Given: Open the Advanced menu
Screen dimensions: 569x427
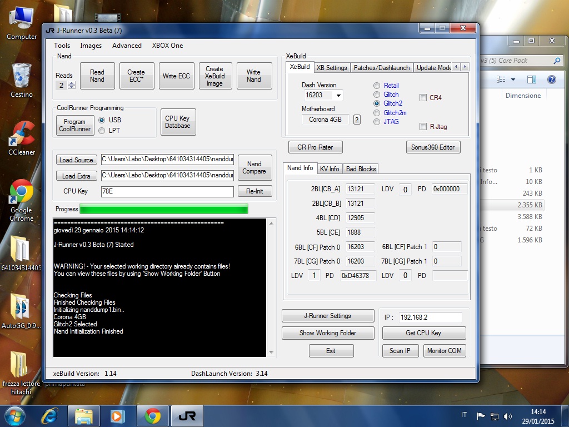Looking at the screenshot, I should (x=127, y=46).
